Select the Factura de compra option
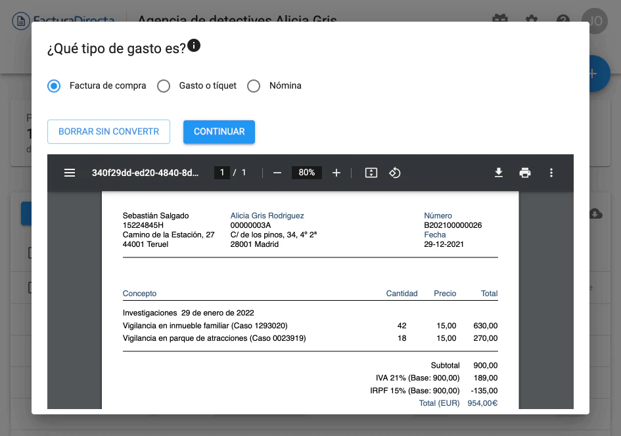The width and height of the screenshot is (621, 436). 55,86
